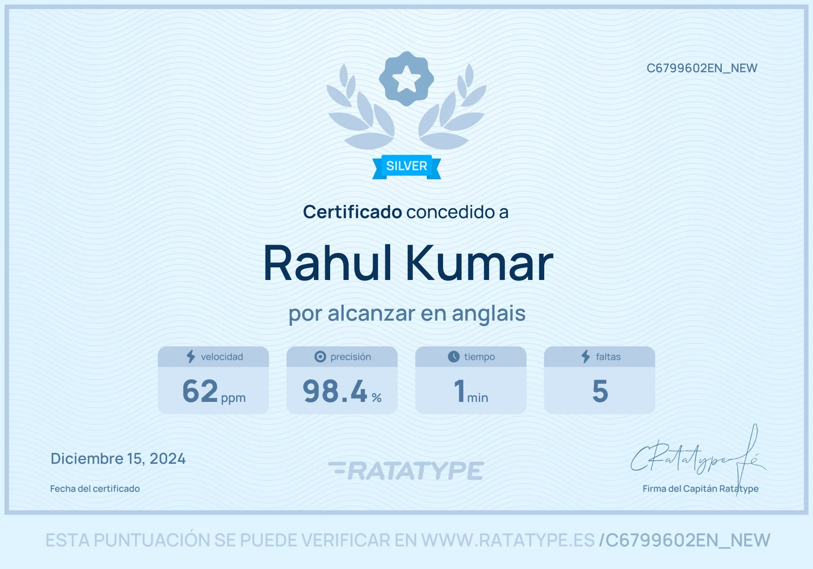
Task: Open the WWW.RATATYPE.ES verification link
Action: 508,540
